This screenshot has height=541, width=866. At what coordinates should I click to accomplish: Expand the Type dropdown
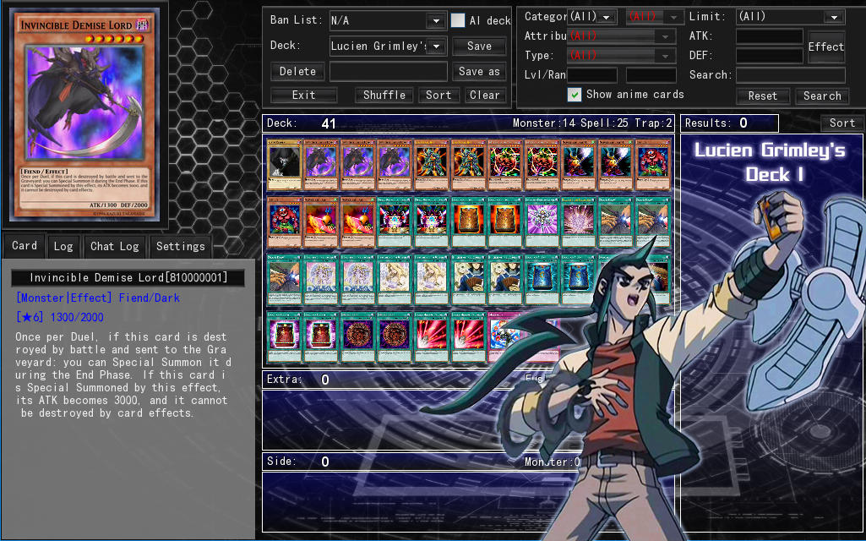coord(621,55)
